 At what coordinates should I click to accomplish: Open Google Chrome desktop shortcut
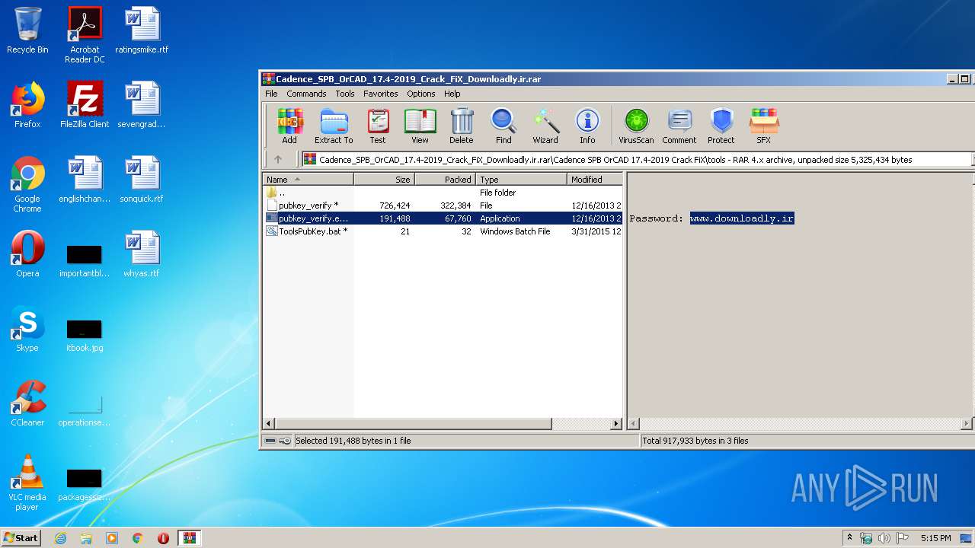point(27,184)
